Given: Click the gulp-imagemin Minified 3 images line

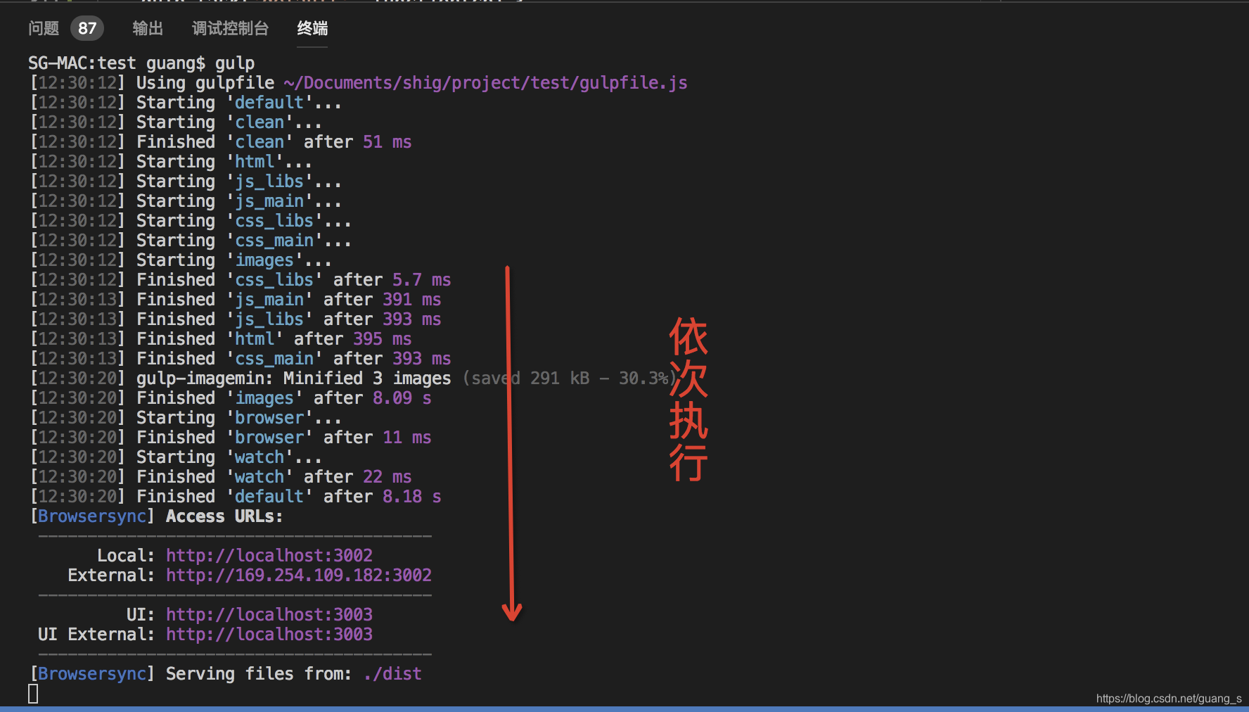Looking at the screenshot, I should click(353, 379).
